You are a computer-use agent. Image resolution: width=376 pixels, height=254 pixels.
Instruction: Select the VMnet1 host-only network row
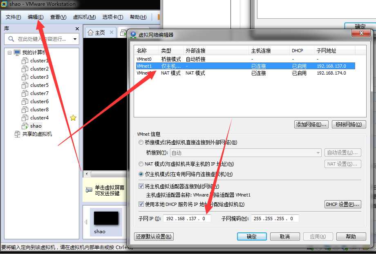point(246,66)
